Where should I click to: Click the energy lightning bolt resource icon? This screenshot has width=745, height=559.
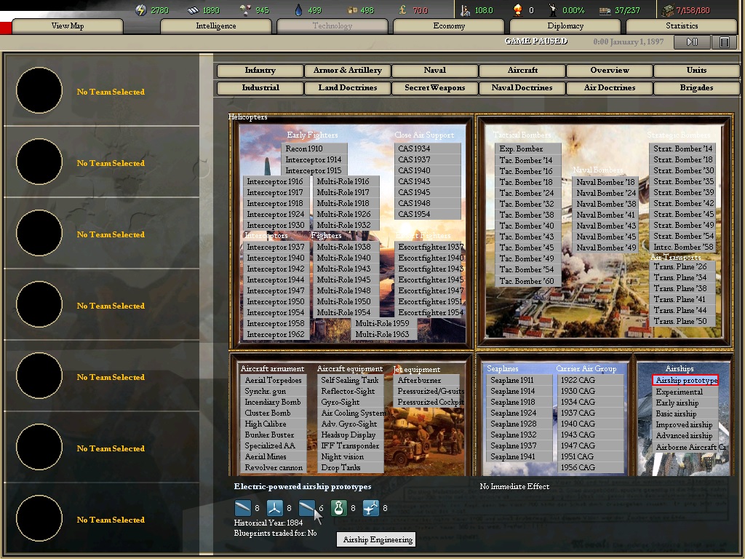point(141,10)
